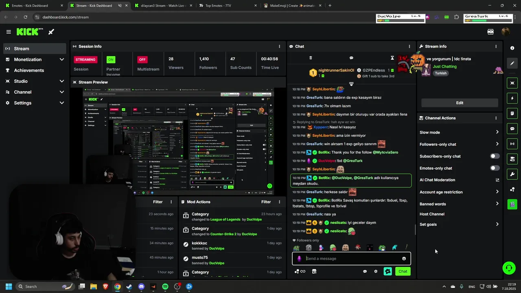Click the points infinity icon below chat
The width and height of the screenshot is (521, 293).
click(x=300, y=271)
